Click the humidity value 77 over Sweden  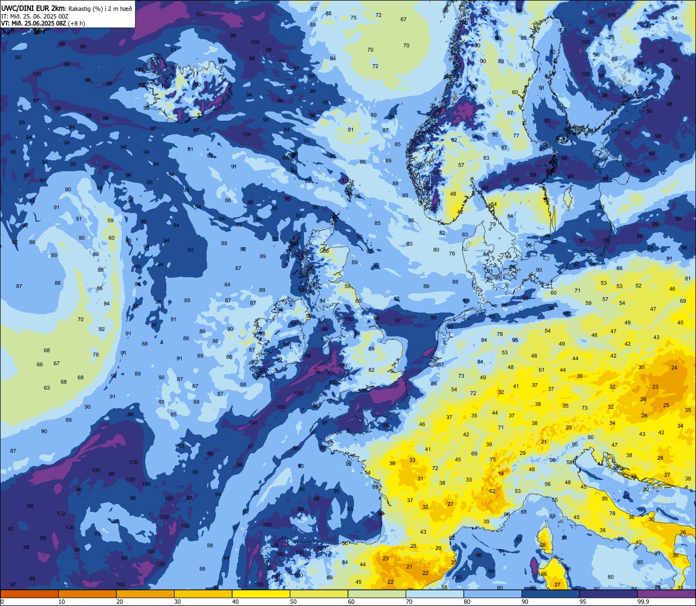(516, 136)
